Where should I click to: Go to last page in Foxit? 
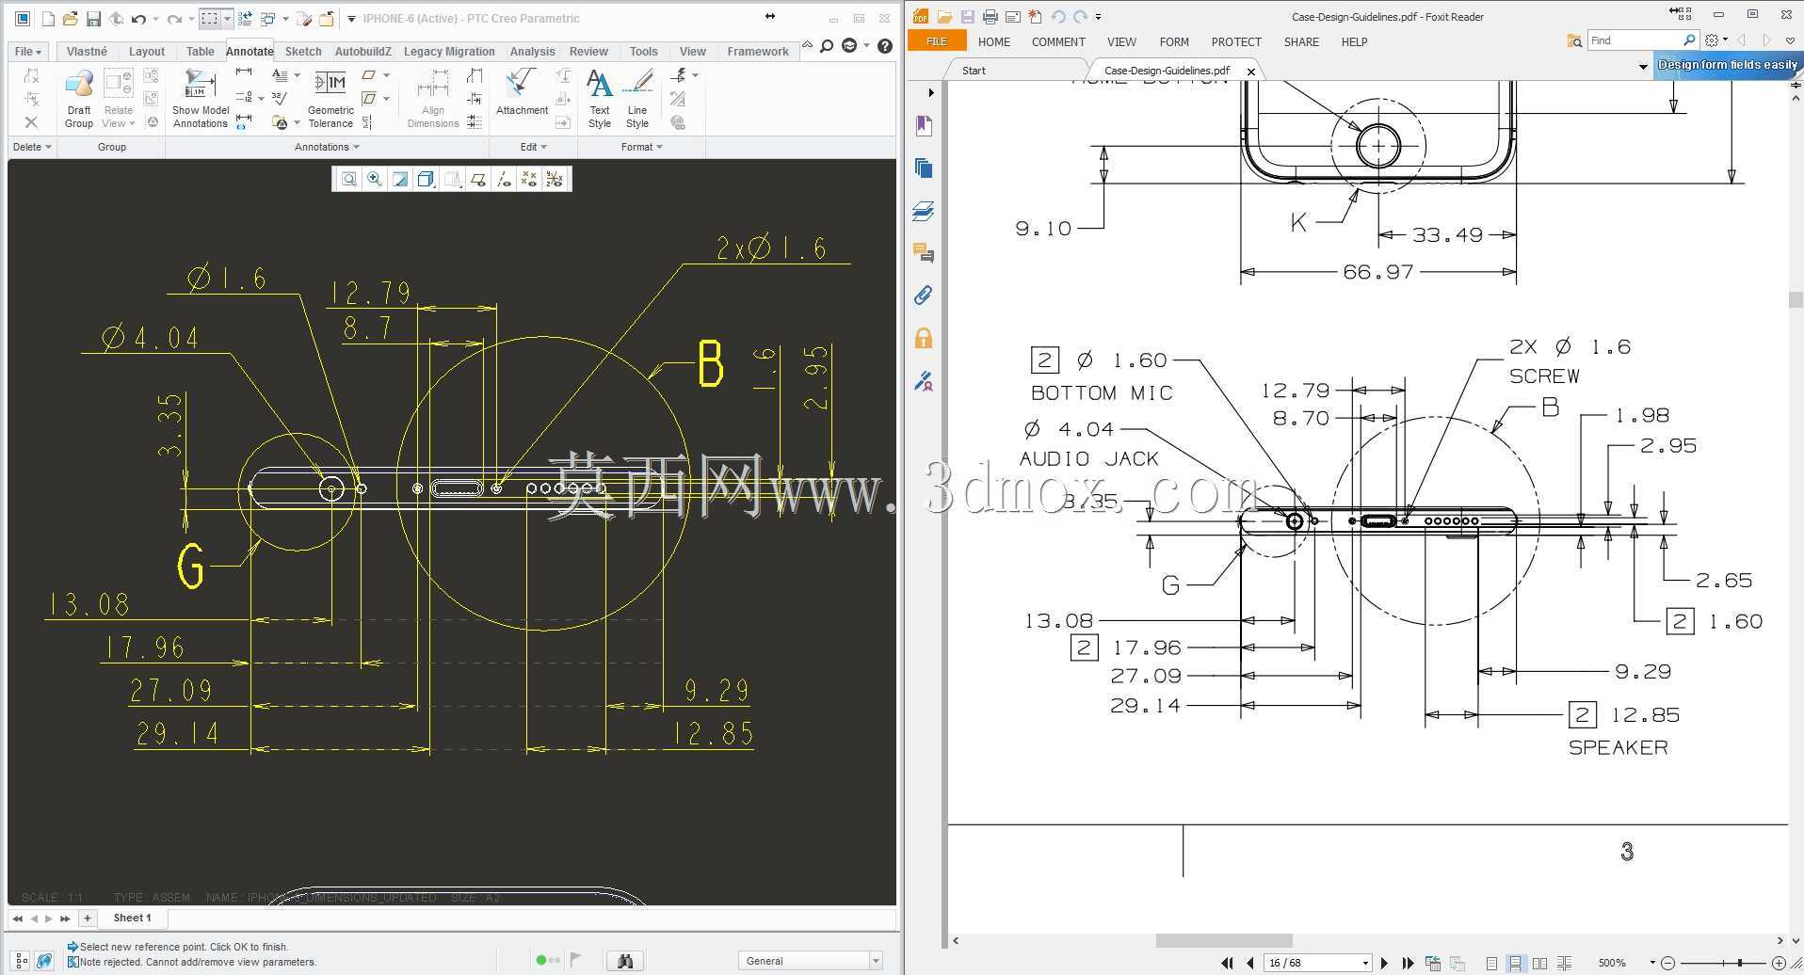1408,963
